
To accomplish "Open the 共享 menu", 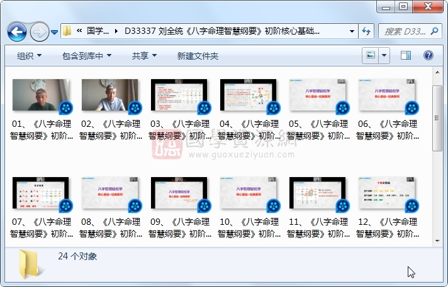I will [144, 56].
